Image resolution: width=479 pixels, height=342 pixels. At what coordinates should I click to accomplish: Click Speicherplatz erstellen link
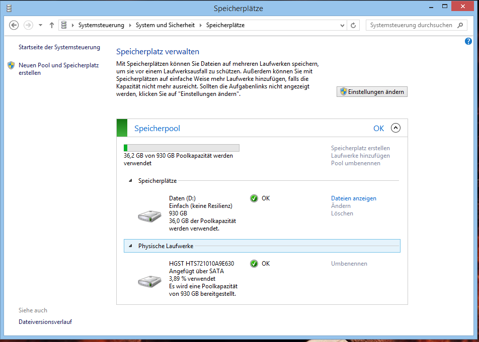[360, 148]
